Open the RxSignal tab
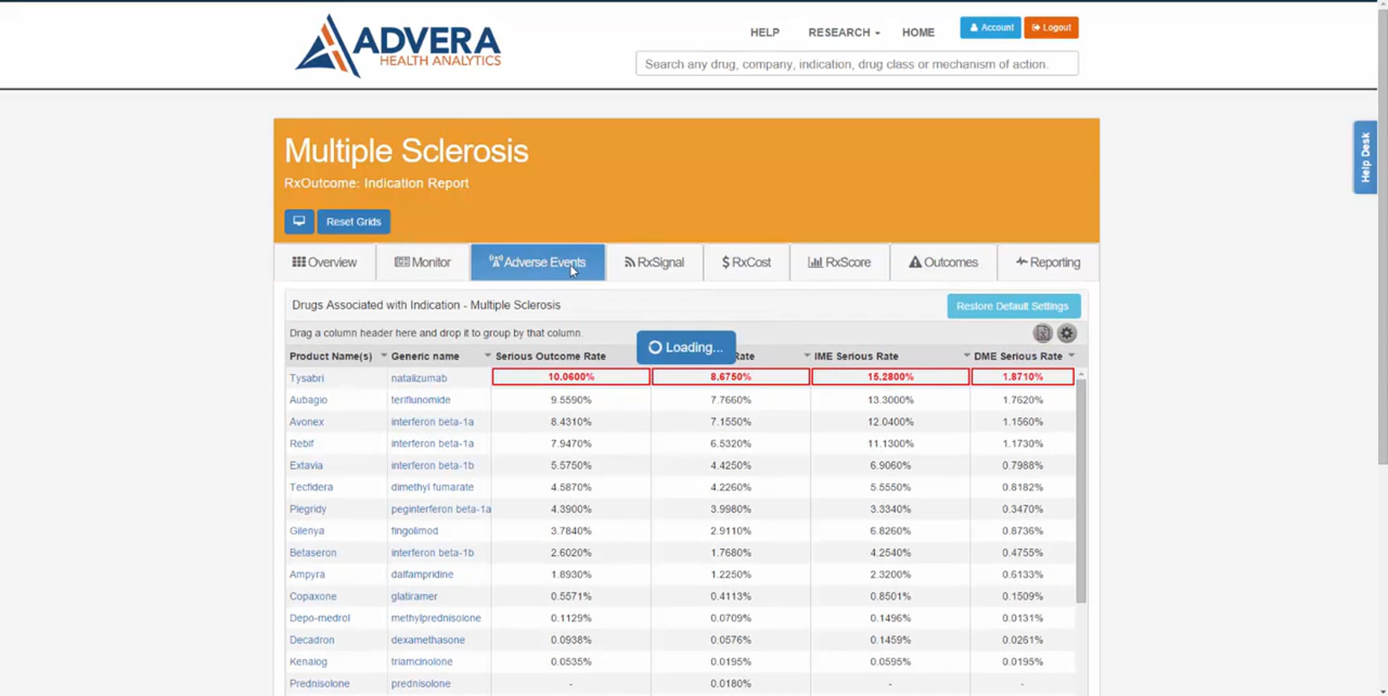This screenshot has width=1388, height=696. click(654, 262)
